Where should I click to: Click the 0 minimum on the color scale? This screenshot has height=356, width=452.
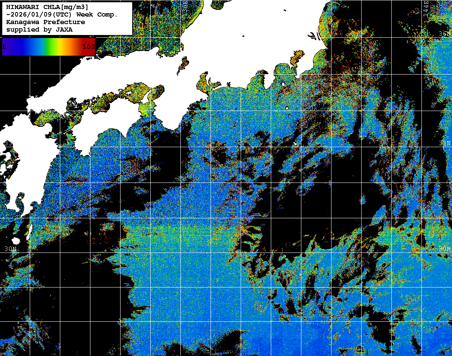(x=5, y=47)
